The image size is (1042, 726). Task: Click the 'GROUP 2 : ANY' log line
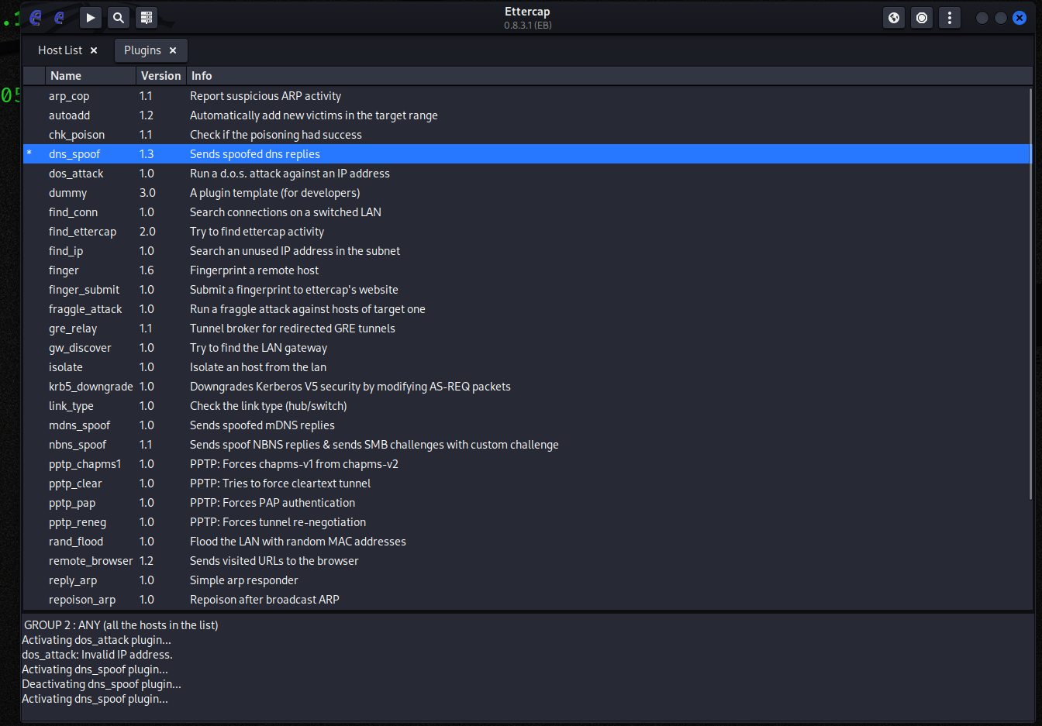121,625
